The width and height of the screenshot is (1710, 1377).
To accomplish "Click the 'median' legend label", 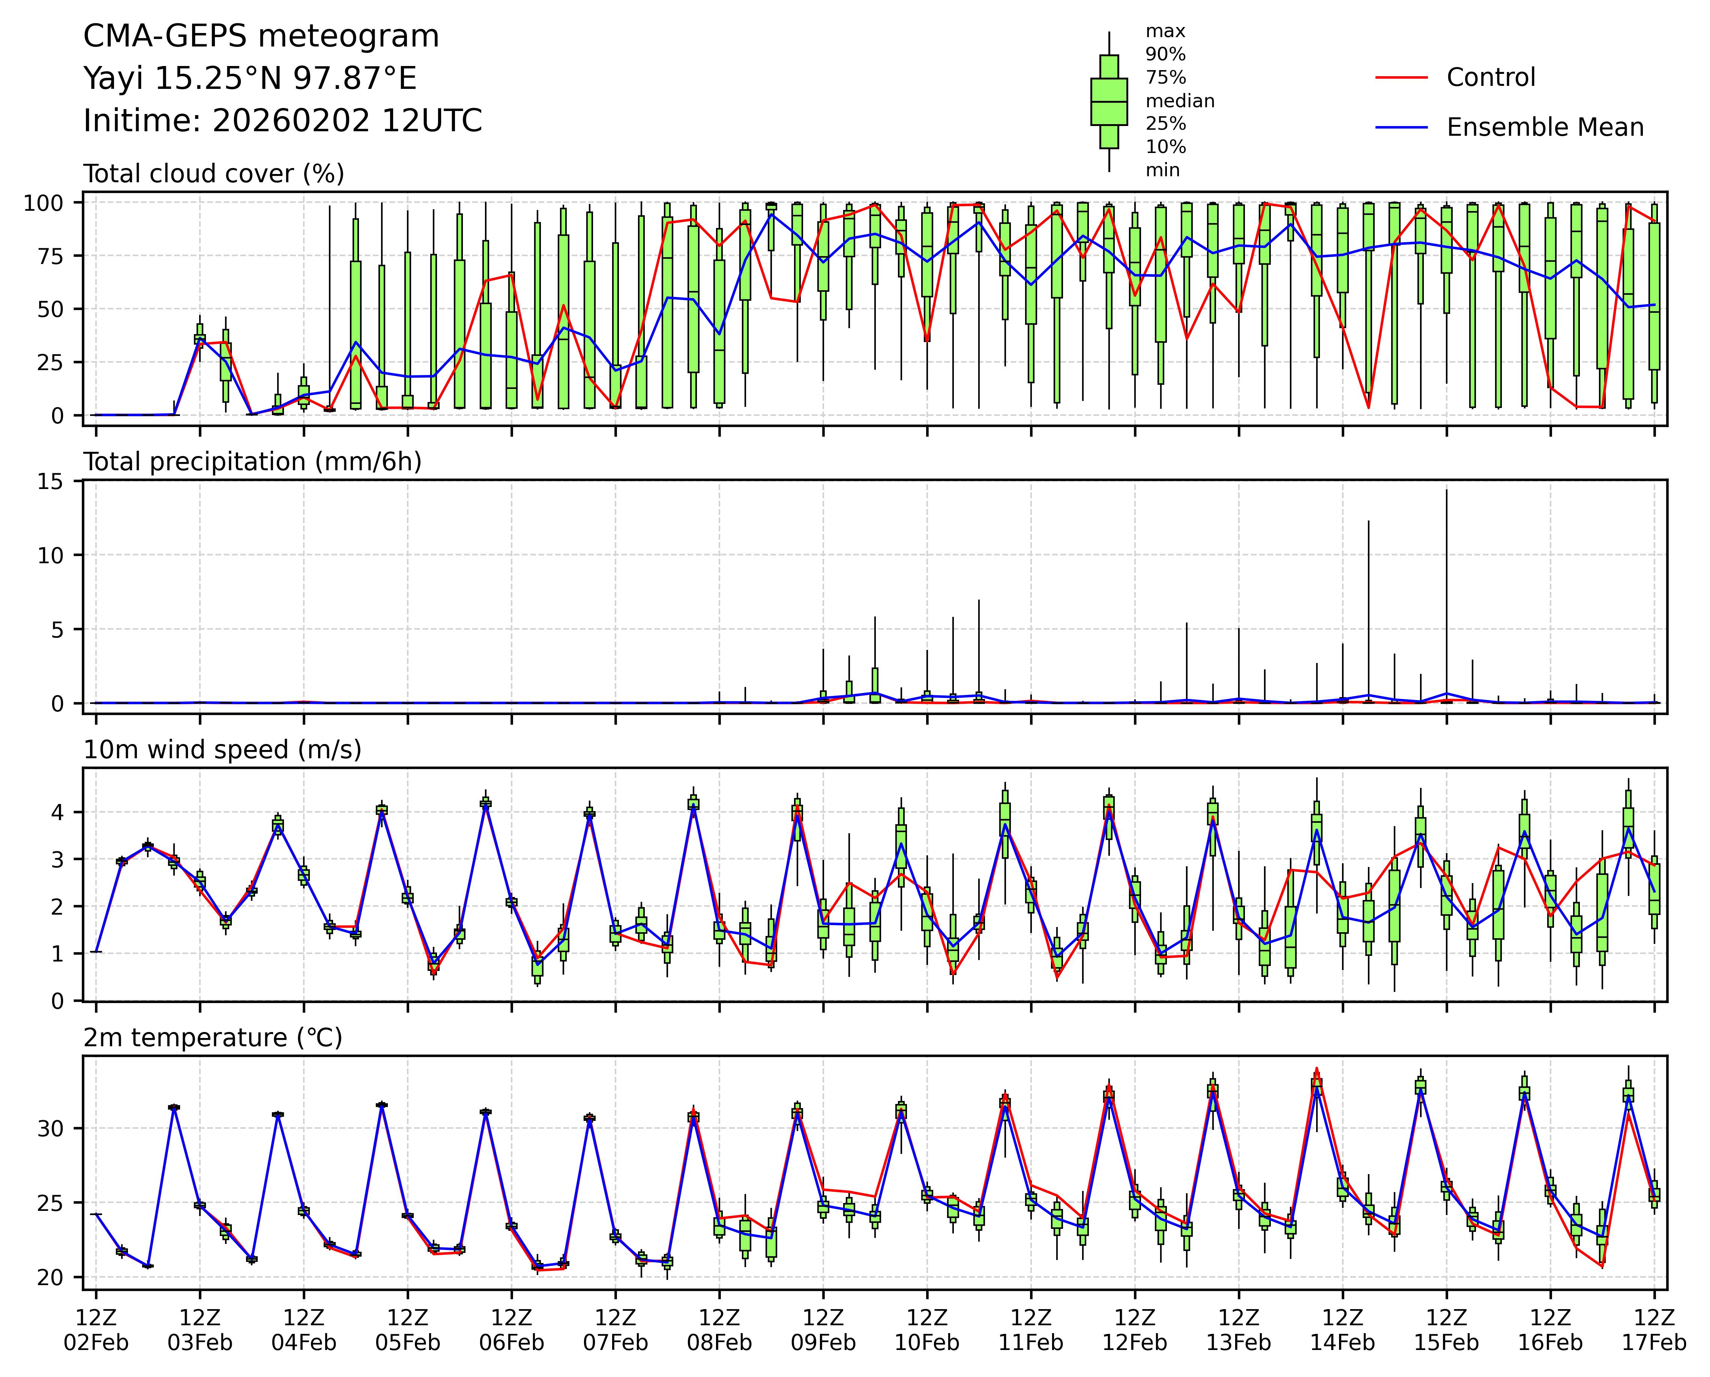I will click(1179, 102).
